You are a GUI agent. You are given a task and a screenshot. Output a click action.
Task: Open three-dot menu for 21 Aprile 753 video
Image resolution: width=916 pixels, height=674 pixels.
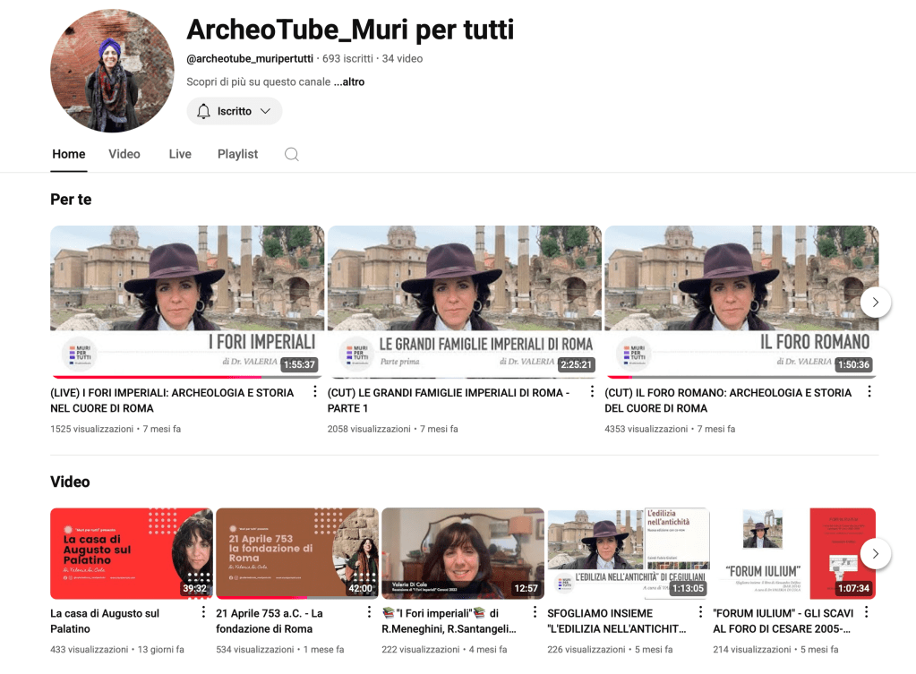coord(369,613)
